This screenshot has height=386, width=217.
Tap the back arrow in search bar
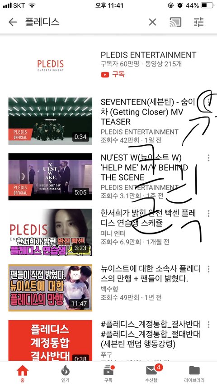(13, 22)
